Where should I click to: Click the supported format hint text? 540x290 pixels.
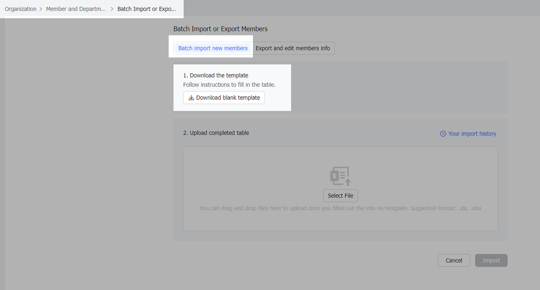point(340,208)
